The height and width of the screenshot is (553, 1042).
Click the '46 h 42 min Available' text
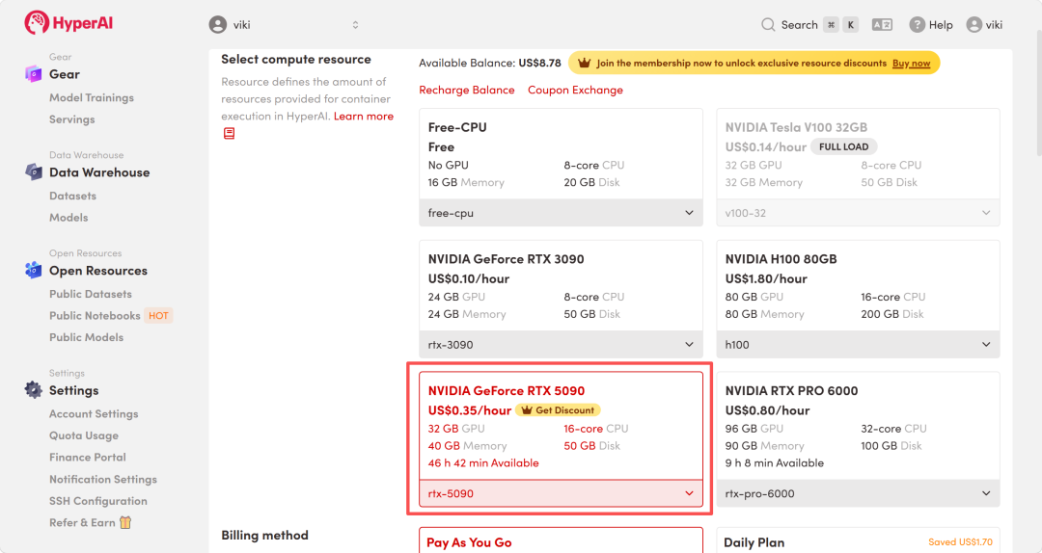(483, 463)
